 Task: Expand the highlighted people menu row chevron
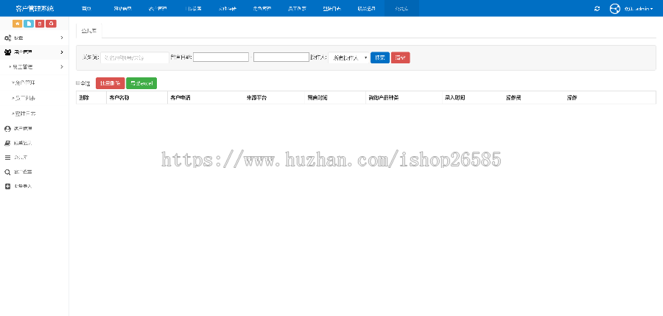62,52
